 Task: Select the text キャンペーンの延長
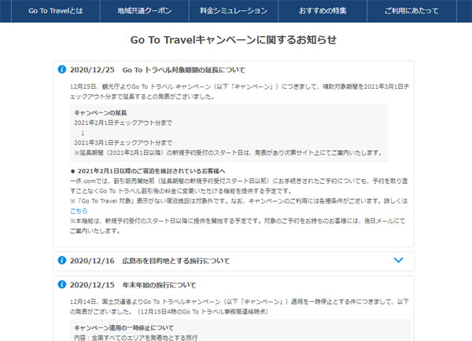[x=101, y=113]
